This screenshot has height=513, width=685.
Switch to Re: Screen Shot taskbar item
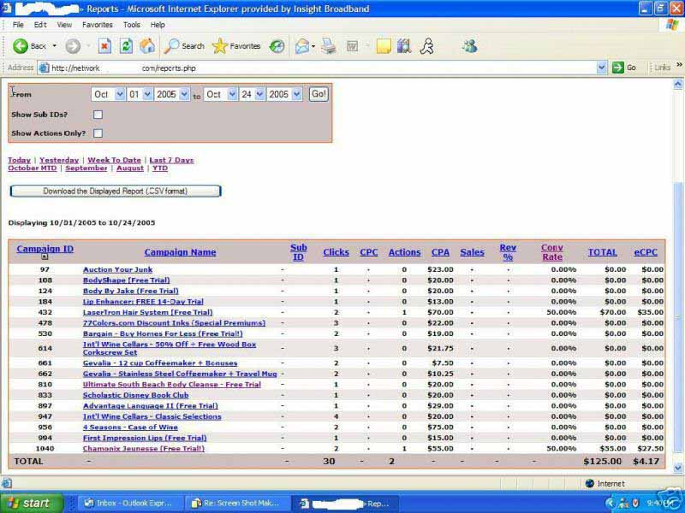tap(236, 503)
